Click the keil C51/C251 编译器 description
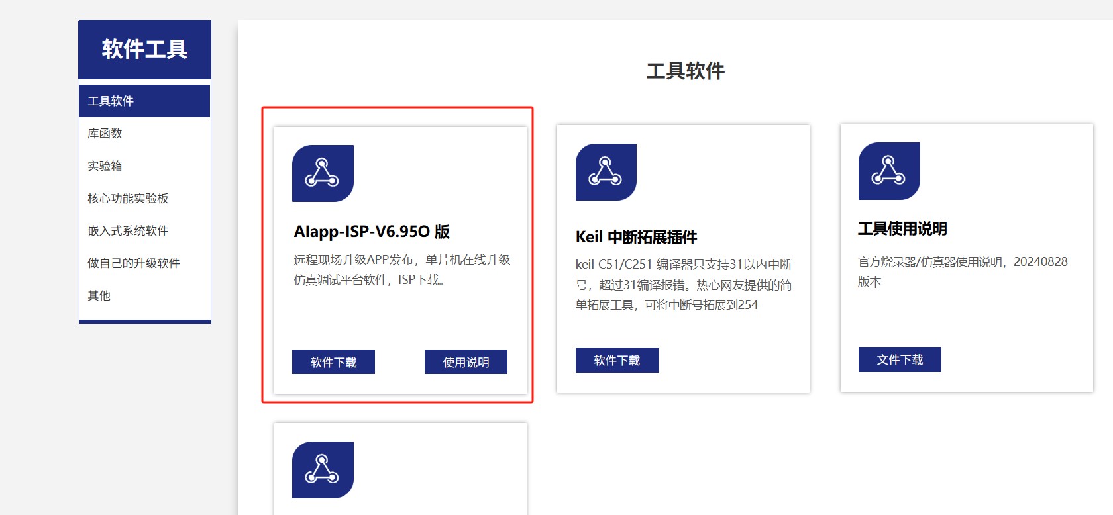Image resolution: width=1113 pixels, height=515 pixels. pos(684,285)
